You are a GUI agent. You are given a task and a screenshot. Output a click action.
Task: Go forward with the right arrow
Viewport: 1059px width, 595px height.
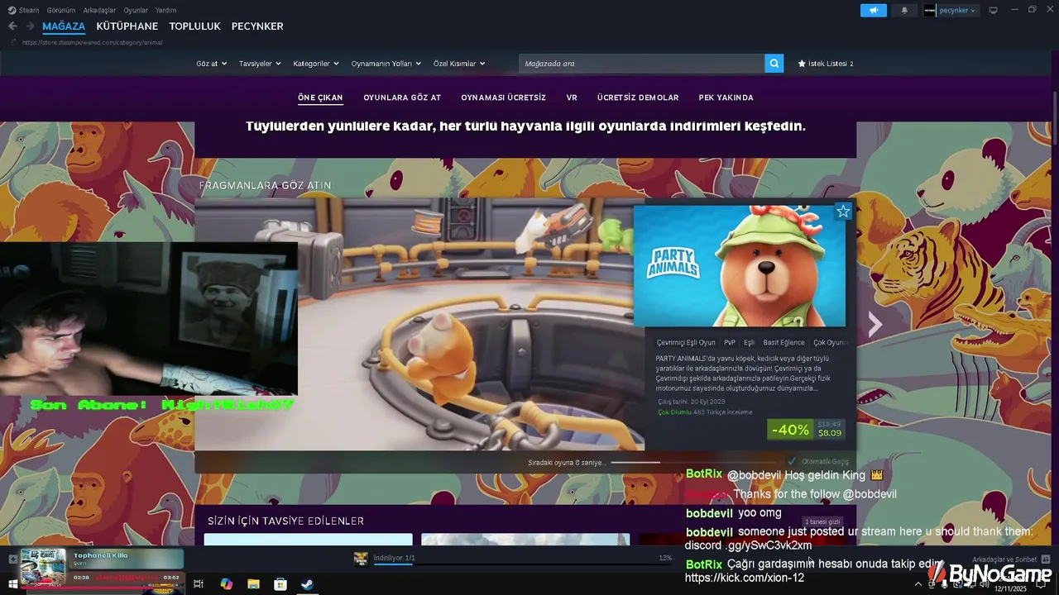pos(30,26)
